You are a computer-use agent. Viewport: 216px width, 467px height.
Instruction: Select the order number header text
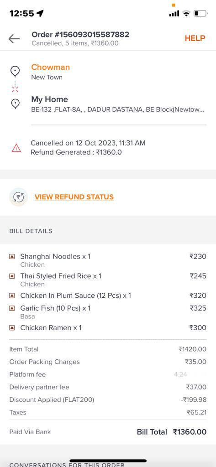click(x=80, y=35)
